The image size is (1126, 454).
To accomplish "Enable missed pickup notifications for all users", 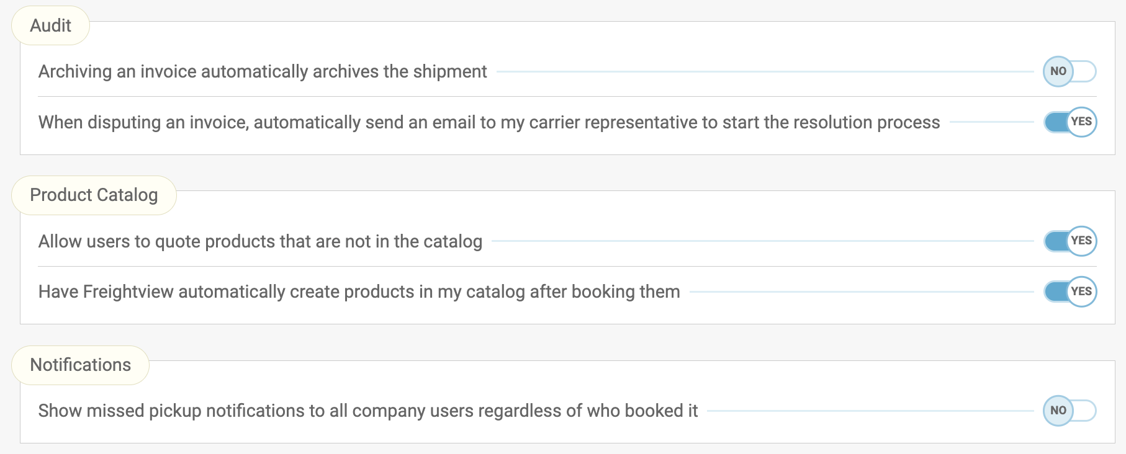I will (1070, 411).
